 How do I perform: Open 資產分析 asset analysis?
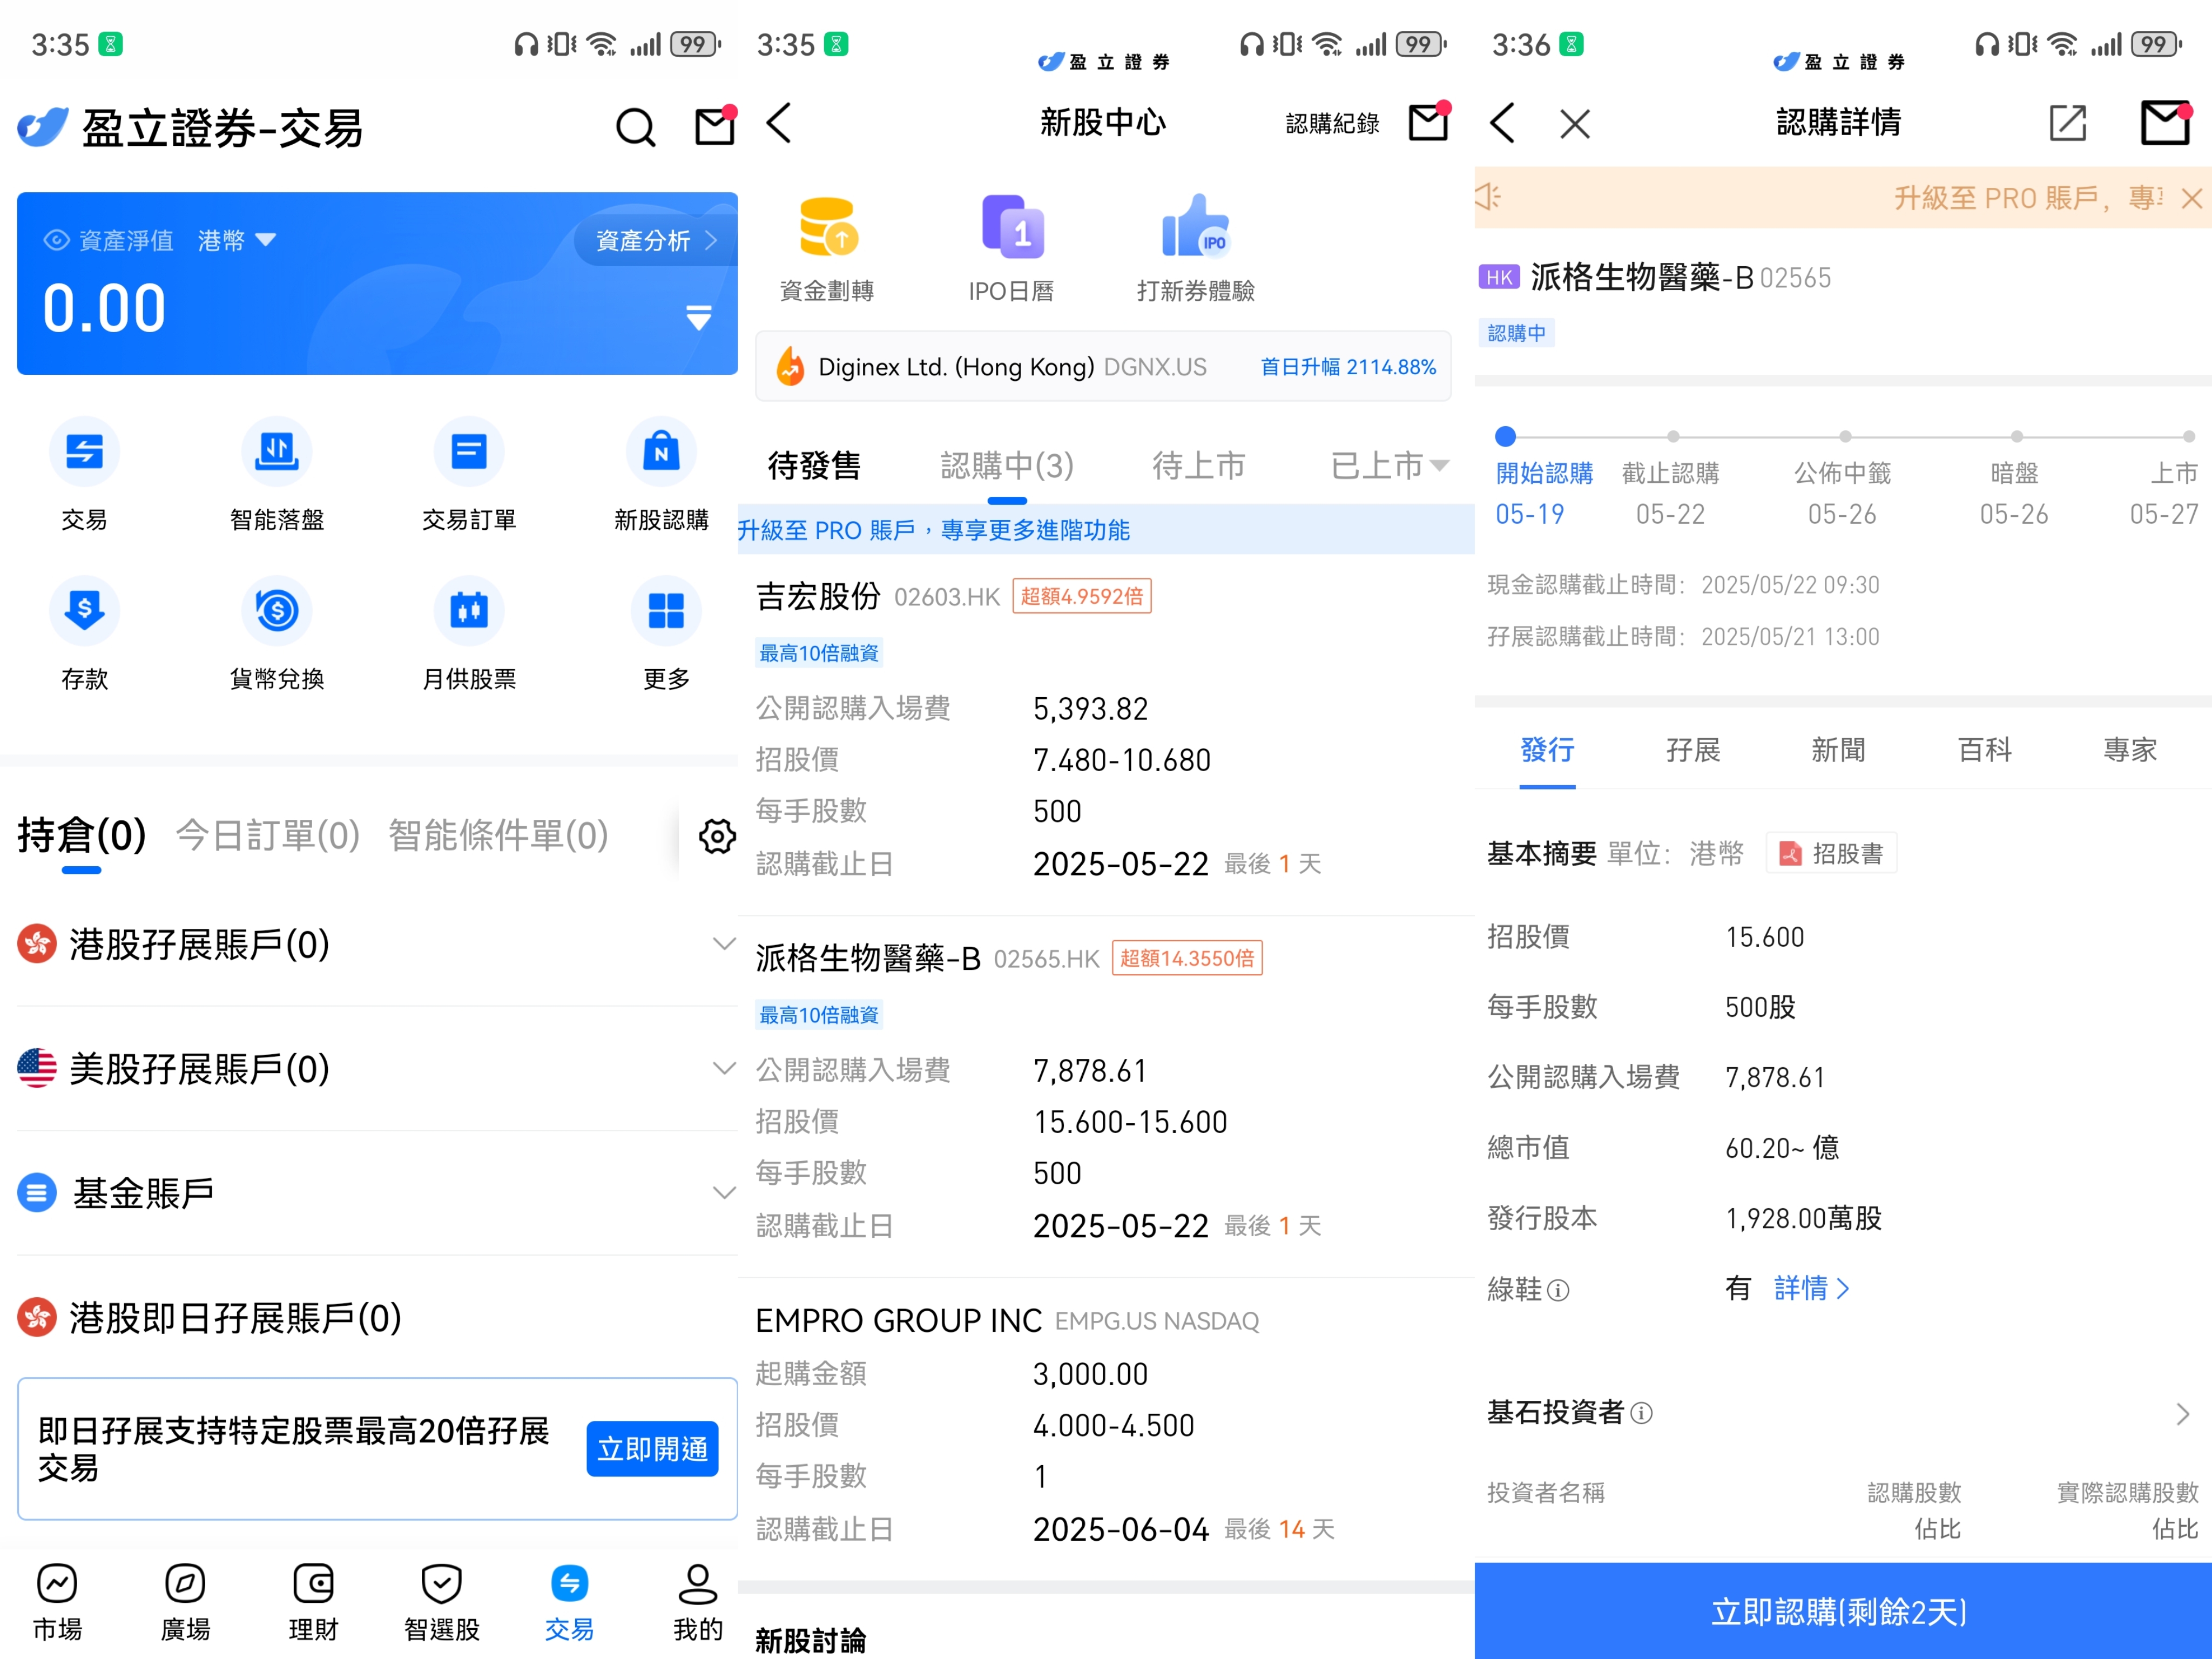coord(655,240)
